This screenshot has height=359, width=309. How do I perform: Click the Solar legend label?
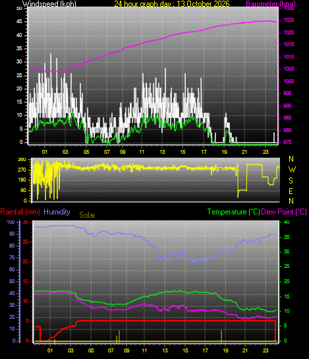tap(87, 215)
